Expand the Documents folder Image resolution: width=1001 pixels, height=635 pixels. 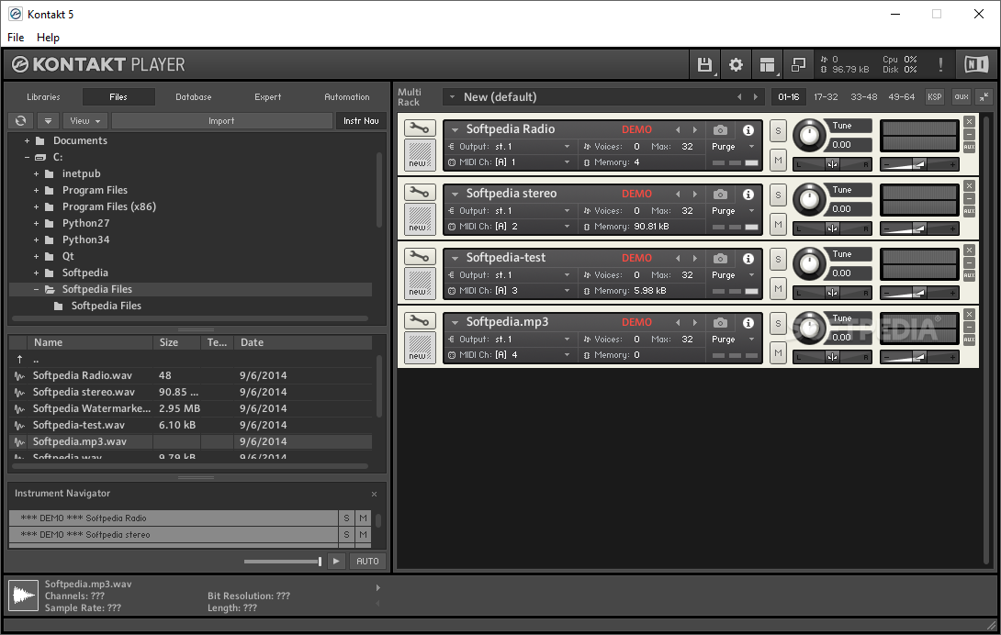click(x=27, y=140)
